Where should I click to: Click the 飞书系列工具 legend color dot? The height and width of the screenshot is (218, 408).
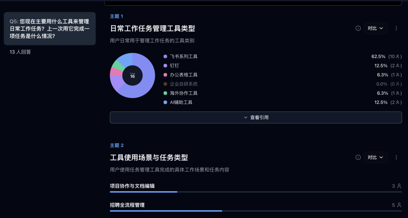click(165, 57)
